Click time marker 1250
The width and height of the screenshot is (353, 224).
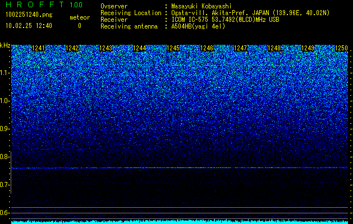pos(341,48)
